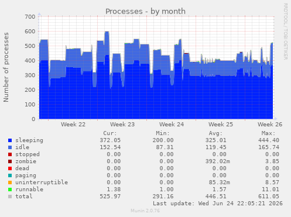Image resolution: width=291 pixels, height=217 pixels.
Task: Click the 'Avg:' column header
Action: (215, 133)
